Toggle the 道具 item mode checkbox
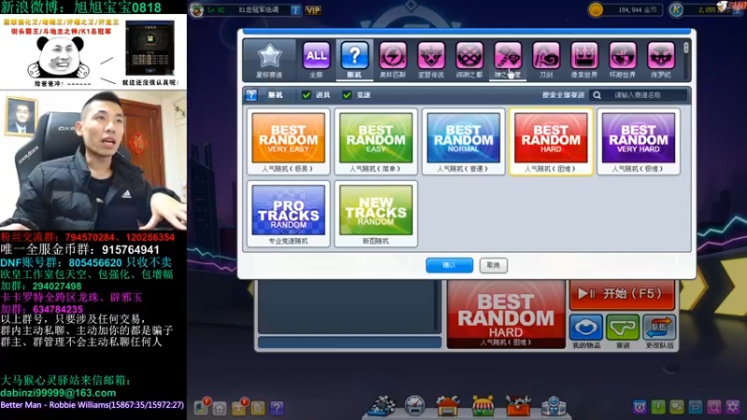The width and height of the screenshot is (747, 420). (306, 95)
